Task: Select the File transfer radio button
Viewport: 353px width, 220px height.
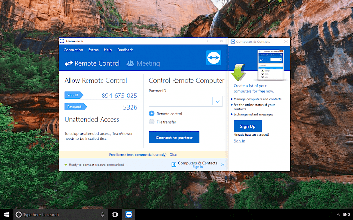Action: 151,122
